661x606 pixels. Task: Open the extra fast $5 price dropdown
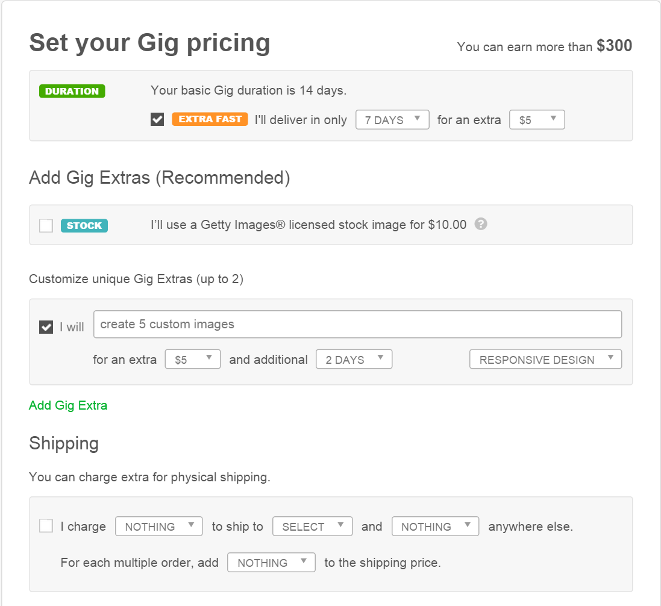point(537,120)
